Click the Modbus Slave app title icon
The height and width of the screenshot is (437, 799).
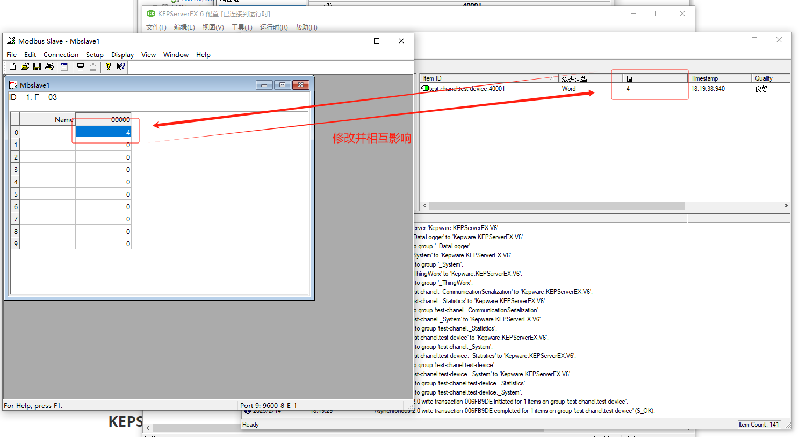11,41
